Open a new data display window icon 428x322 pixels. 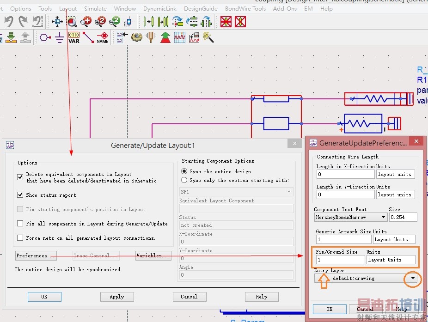[x=180, y=37]
